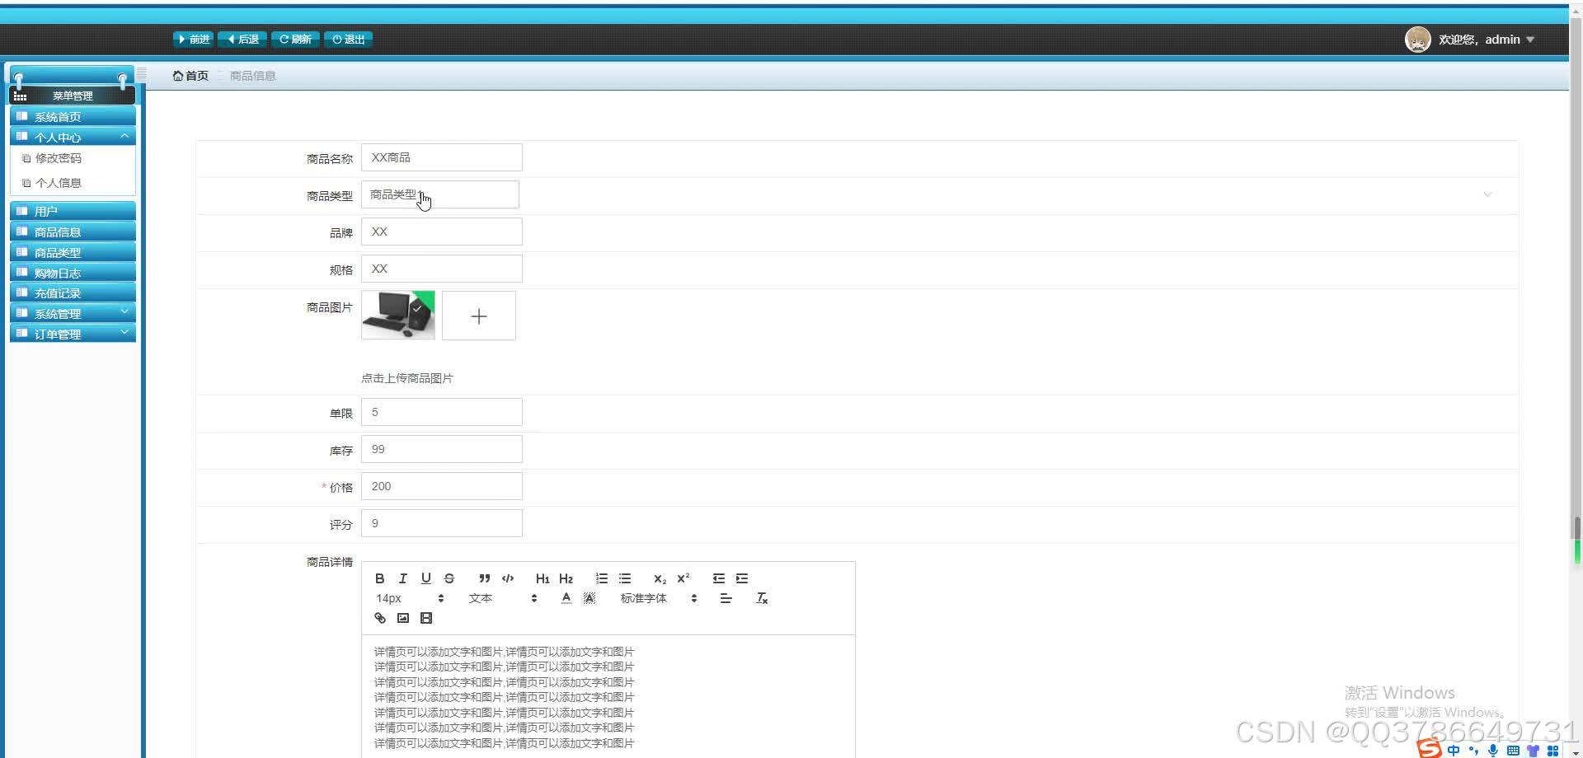
Task: Click the plus upload image tile
Action: [x=479, y=316]
